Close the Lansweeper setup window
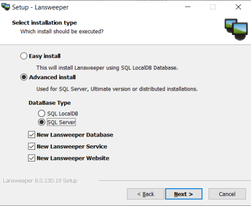Image resolution: width=251 pixels, height=206 pixels. [238, 7]
